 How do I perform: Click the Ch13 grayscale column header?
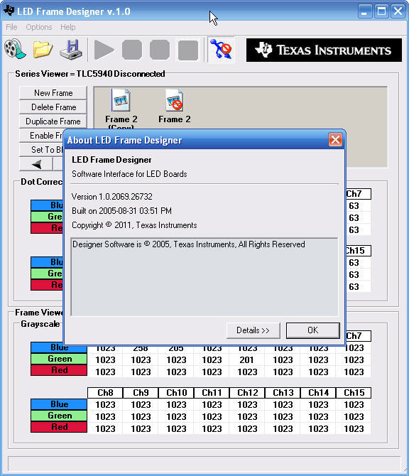283,393
